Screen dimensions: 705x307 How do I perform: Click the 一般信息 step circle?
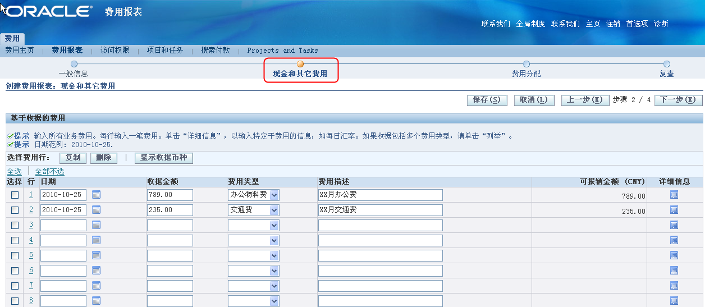[x=74, y=64]
